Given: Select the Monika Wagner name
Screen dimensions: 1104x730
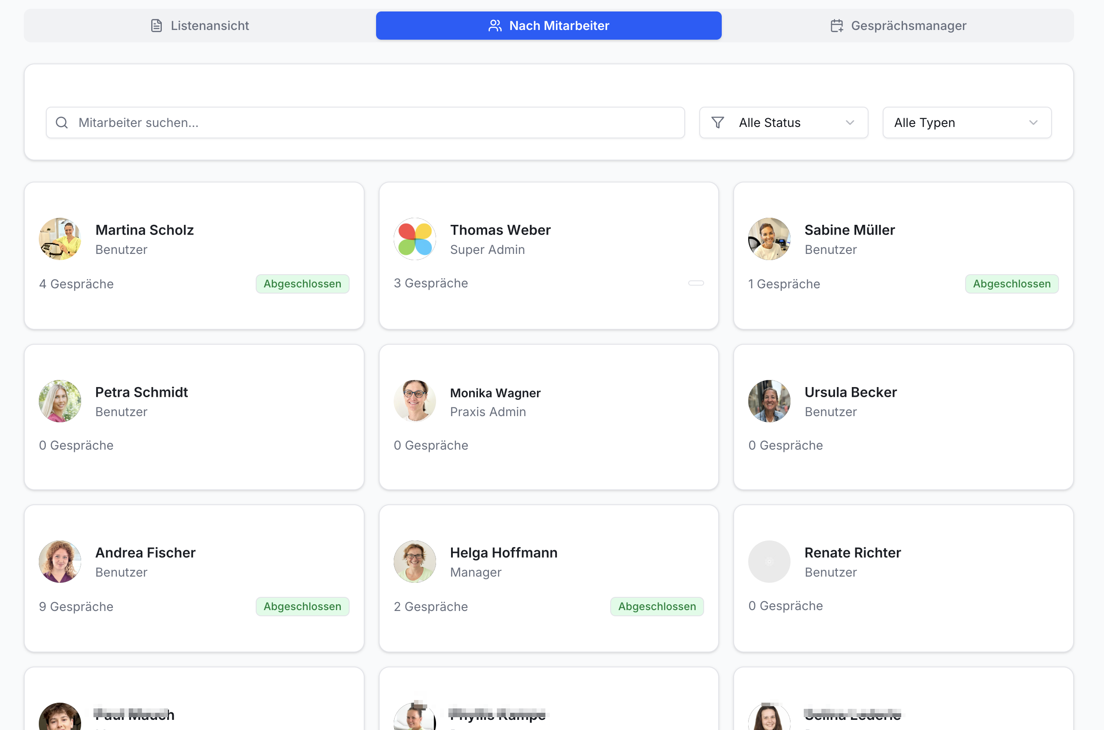Looking at the screenshot, I should pyautogui.click(x=496, y=393).
